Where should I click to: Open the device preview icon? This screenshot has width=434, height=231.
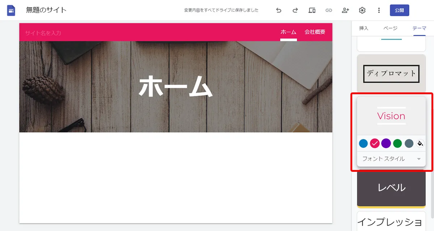[x=312, y=10]
